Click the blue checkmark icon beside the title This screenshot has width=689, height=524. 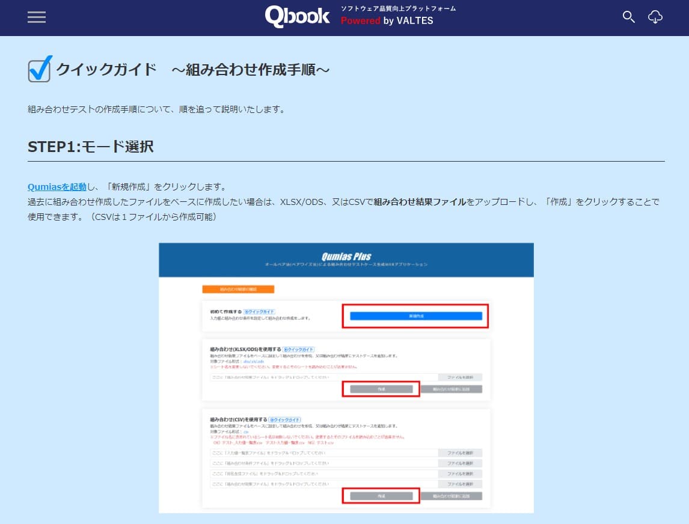tap(40, 69)
